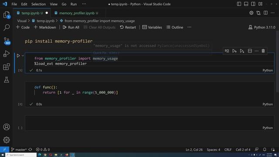279x157 pixels.
Task: Open the Edit menu
Action: pos(24,4)
